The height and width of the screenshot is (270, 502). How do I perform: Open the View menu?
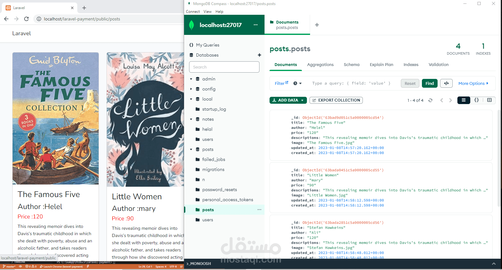207,12
